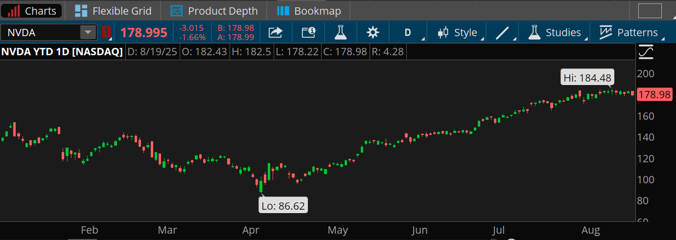Click the high value H: 182.5

tap(251, 51)
